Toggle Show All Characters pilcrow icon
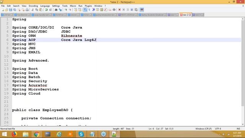The height and width of the screenshot is (138, 245). click(x=89, y=10)
